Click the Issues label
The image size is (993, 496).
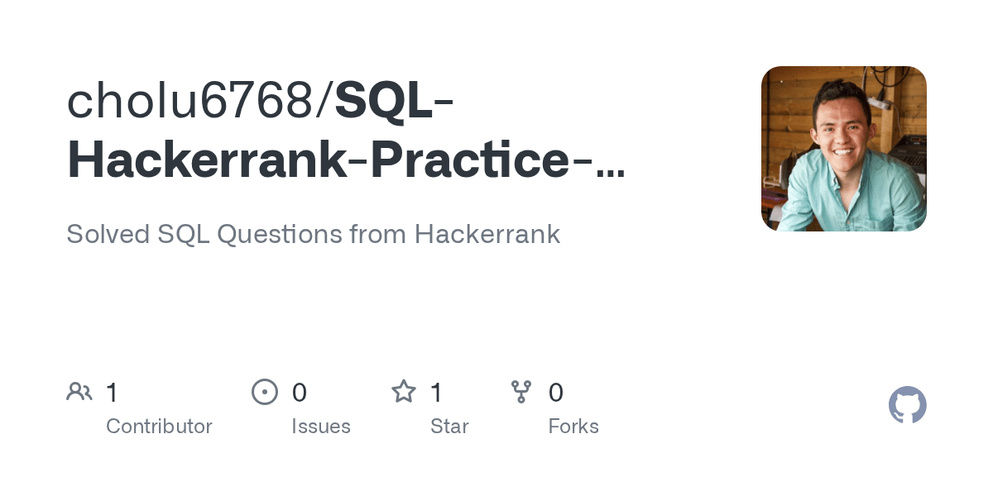click(321, 427)
